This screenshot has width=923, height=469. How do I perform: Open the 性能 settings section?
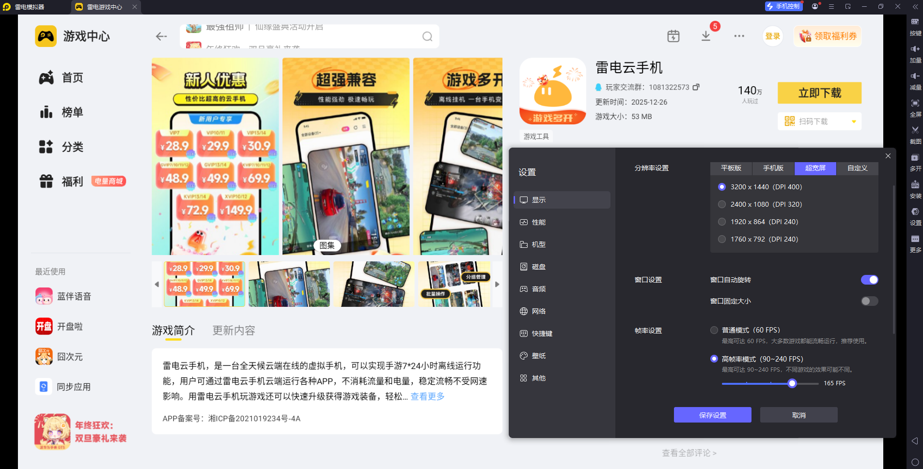tap(562, 222)
